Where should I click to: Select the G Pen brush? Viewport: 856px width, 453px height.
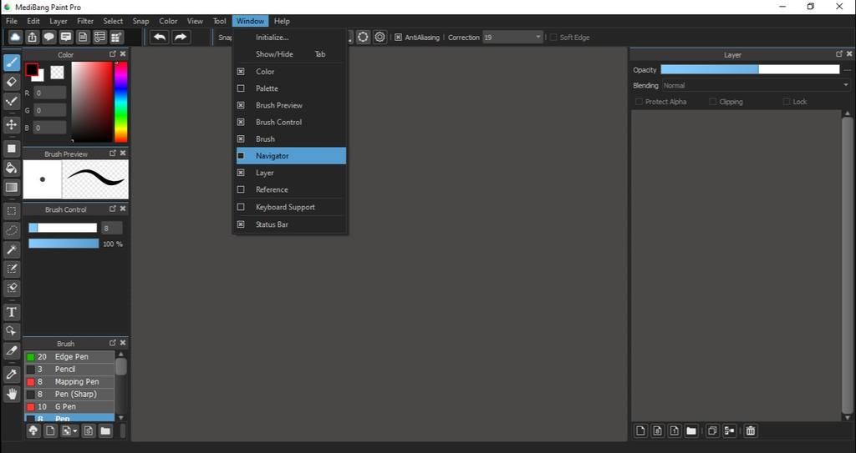tap(69, 406)
